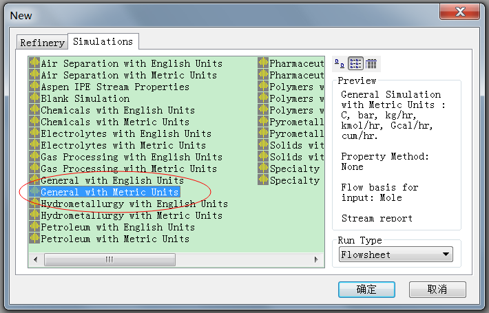The height and width of the screenshot is (313, 489).
Task: Choose Petroleum with Metric Units
Action: pos(115,239)
